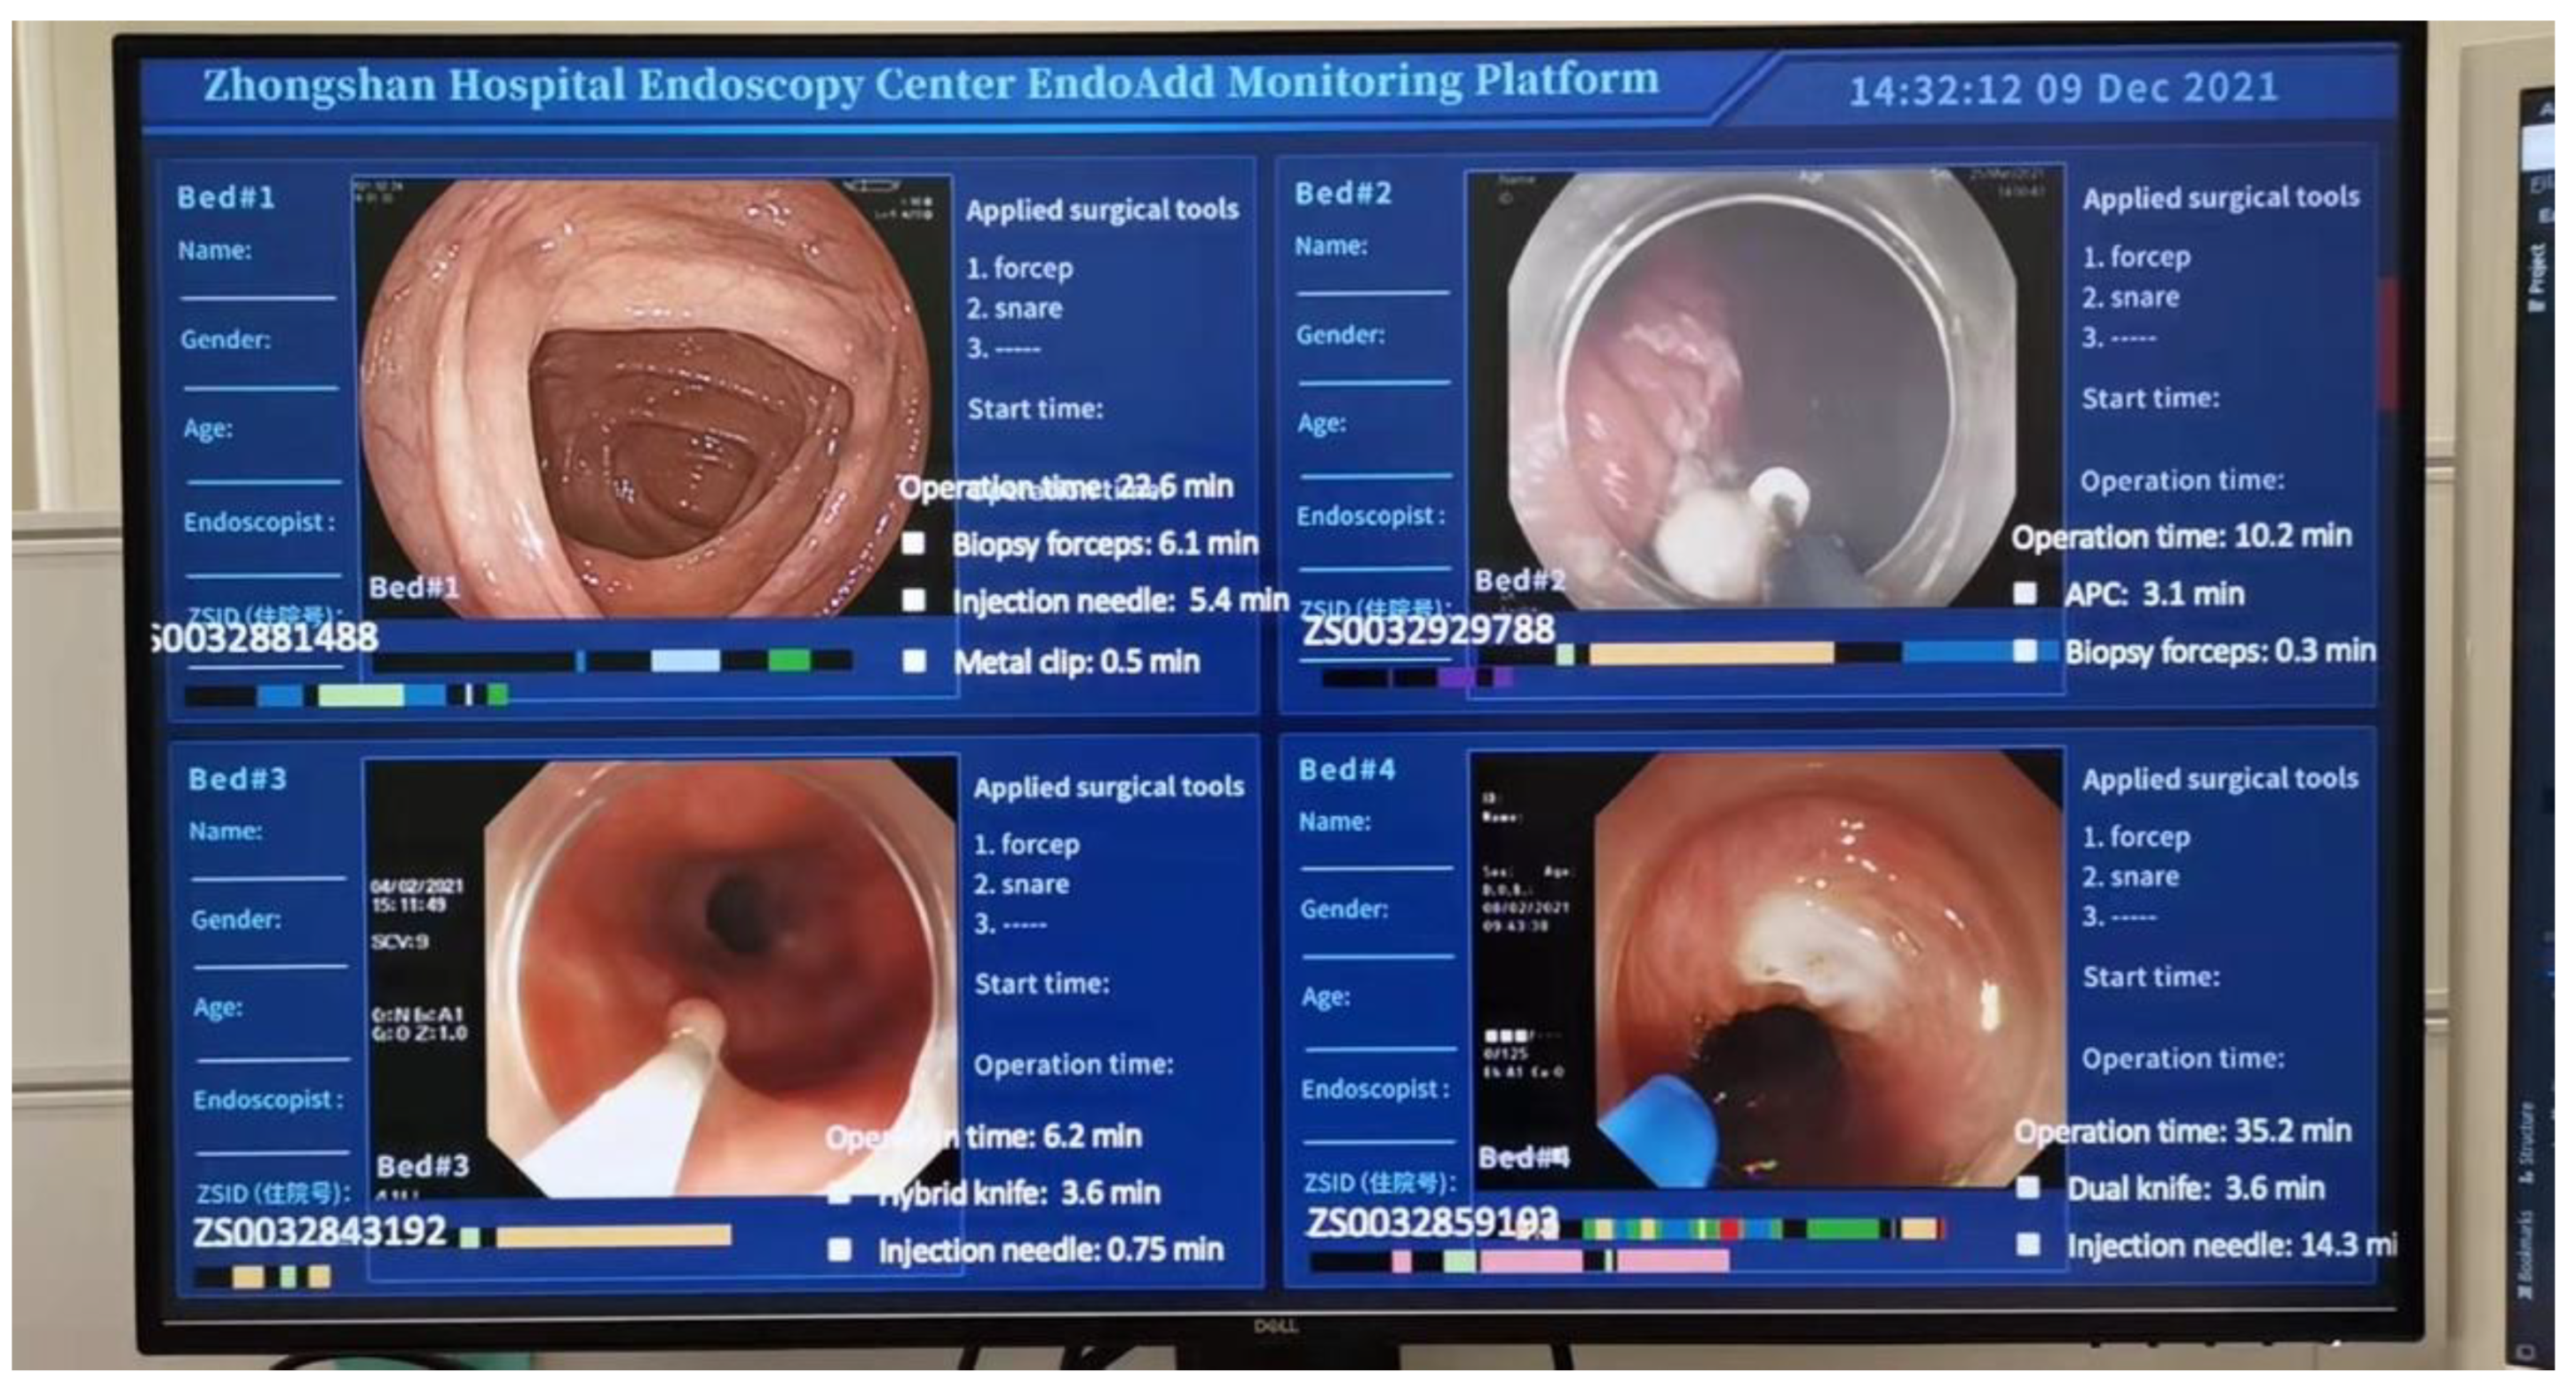The width and height of the screenshot is (2576, 1387).
Task: Click the 14:32:12 09 Dec 2021 clock display
Action: pos(2063,89)
